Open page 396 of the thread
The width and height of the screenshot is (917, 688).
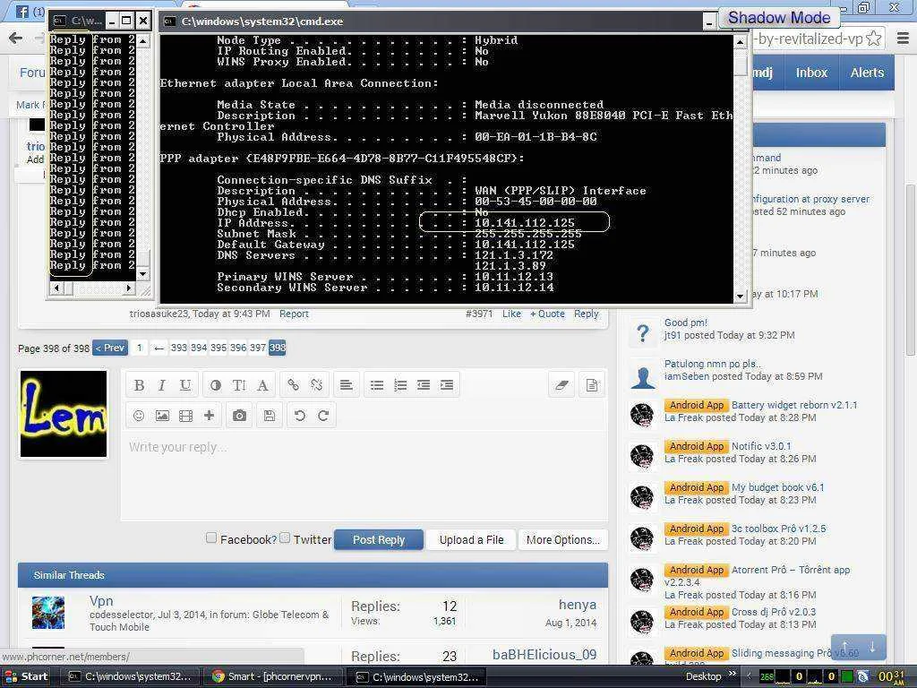(x=238, y=348)
